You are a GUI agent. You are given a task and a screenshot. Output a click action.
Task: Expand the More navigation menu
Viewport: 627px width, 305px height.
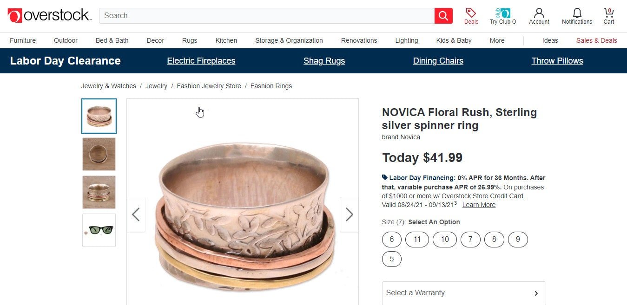(x=497, y=40)
